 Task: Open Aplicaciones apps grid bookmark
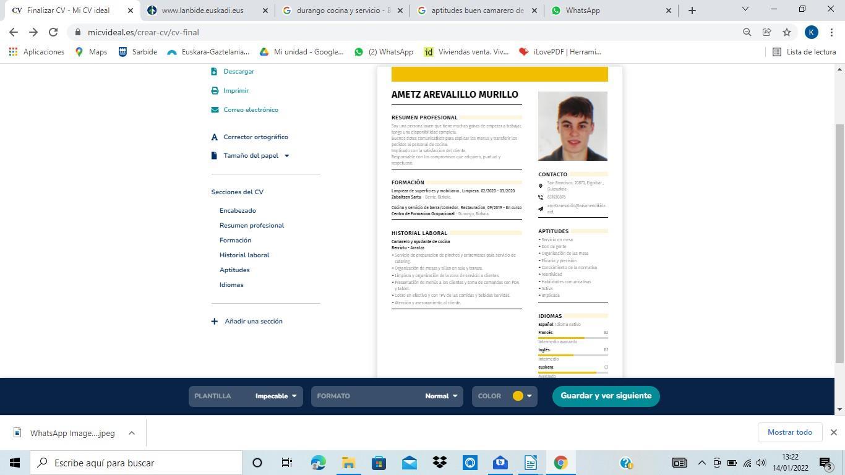36,52
